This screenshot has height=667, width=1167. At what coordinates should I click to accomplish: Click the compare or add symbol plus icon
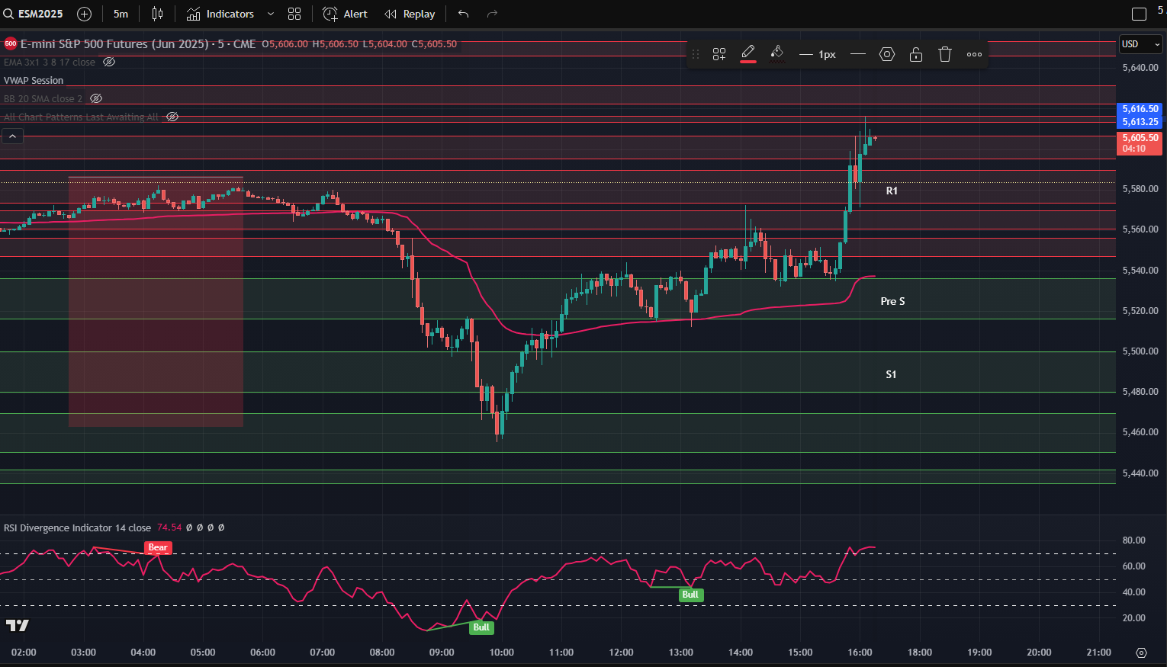[85, 14]
